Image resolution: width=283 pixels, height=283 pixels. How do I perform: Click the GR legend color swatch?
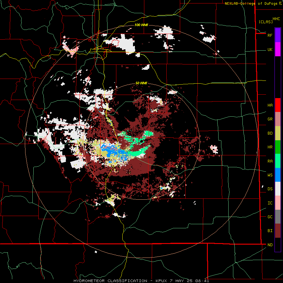(278, 119)
